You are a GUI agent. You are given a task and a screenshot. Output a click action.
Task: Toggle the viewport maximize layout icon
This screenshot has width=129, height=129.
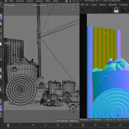[77, 1]
